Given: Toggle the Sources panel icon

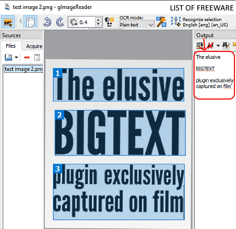Looking at the screenshot, I should coord(8,22).
